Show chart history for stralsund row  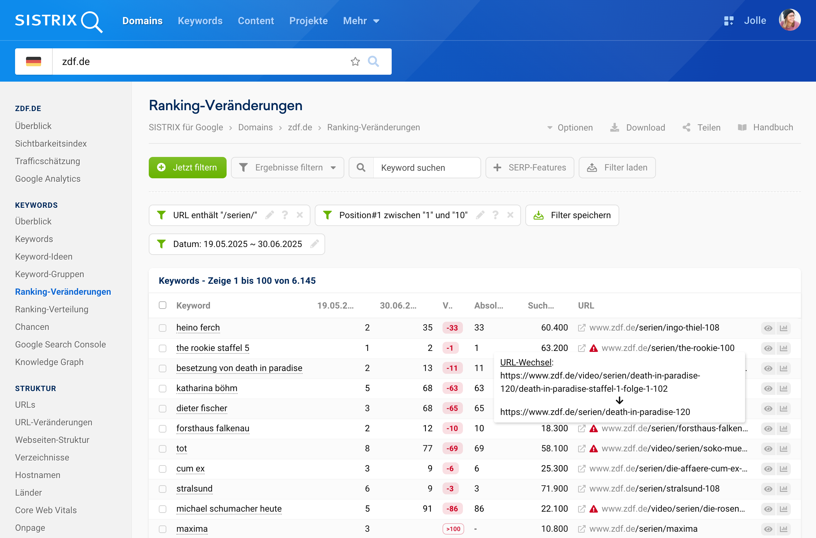[x=783, y=489]
